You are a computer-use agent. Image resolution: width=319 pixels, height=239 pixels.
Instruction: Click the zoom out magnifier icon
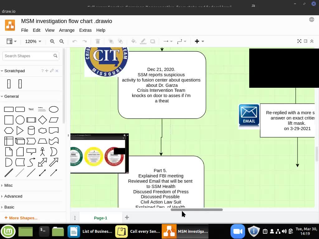[x=62, y=41]
